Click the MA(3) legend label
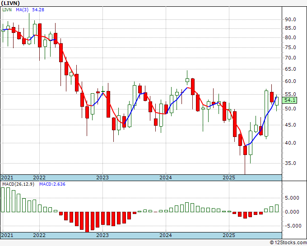Image resolution: width=307 pixels, height=246 pixels. (22, 9)
